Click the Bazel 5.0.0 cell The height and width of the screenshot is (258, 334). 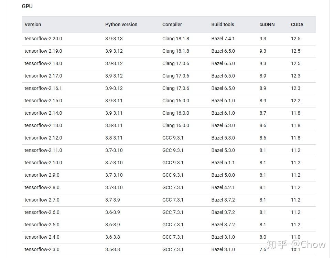tap(223, 175)
